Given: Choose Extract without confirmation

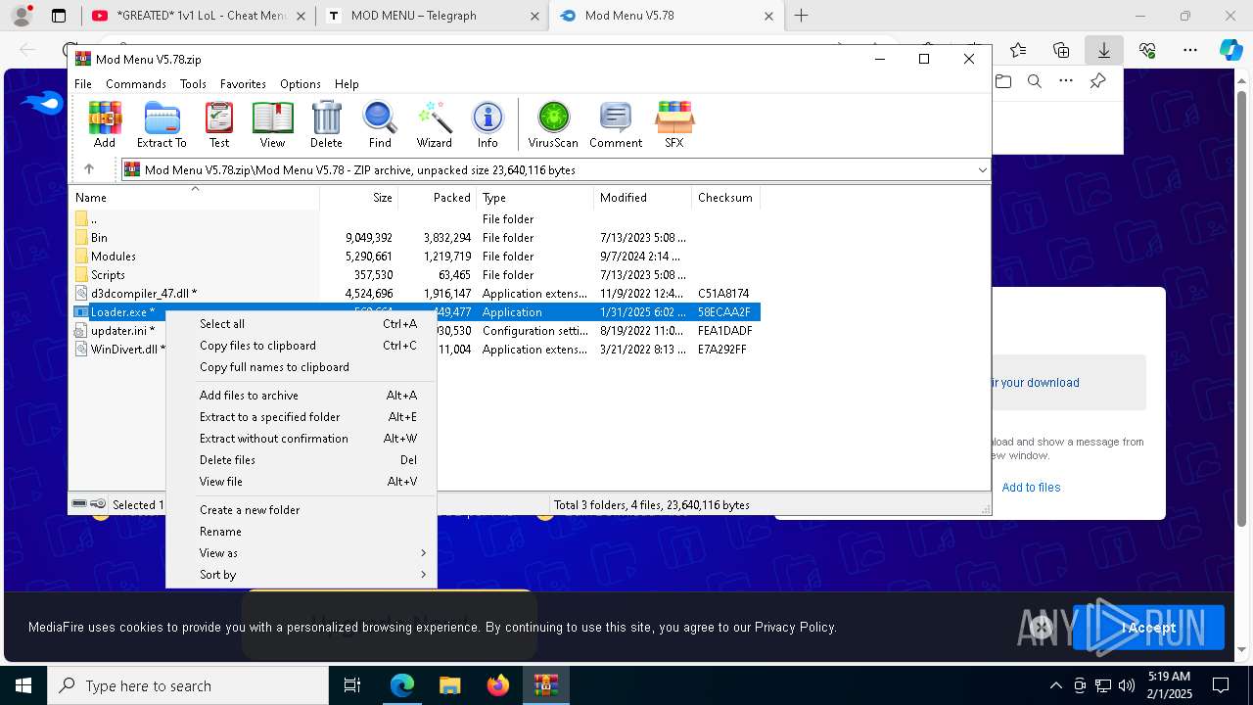Looking at the screenshot, I should coord(302,439).
